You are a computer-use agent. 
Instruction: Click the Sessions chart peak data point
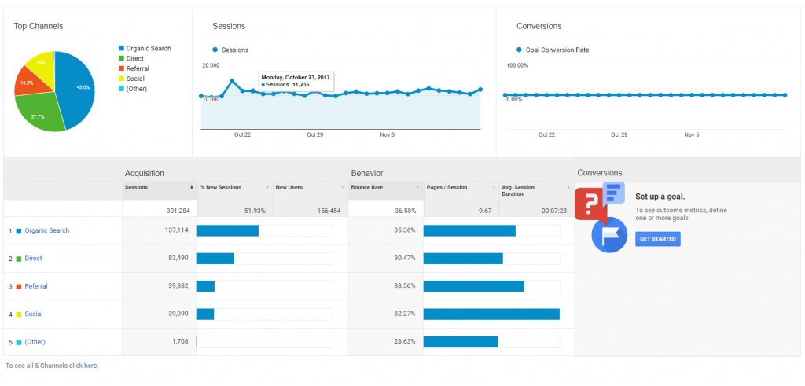[x=232, y=81]
